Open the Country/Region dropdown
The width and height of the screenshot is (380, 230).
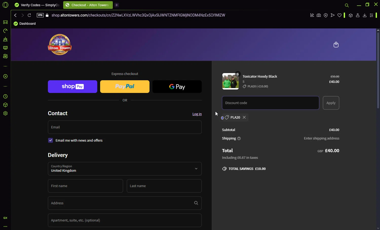click(125, 169)
